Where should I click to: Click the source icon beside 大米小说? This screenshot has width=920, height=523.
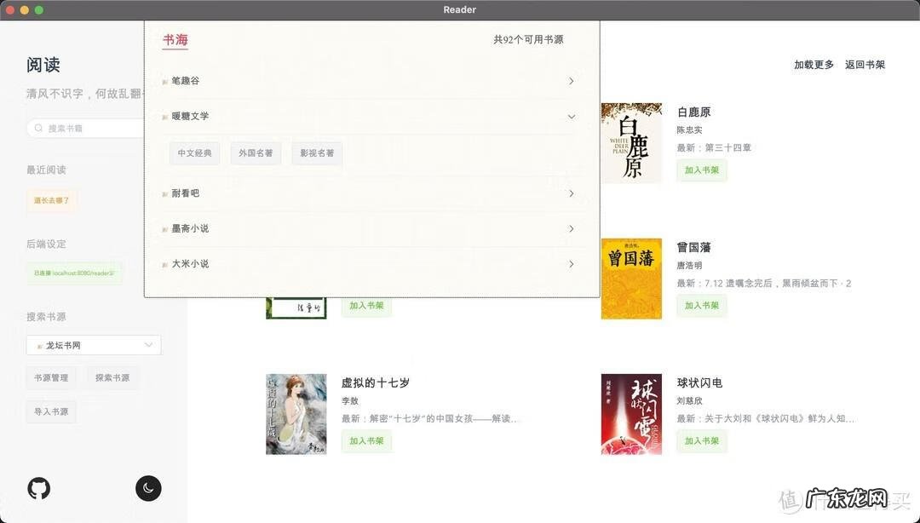coord(166,264)
